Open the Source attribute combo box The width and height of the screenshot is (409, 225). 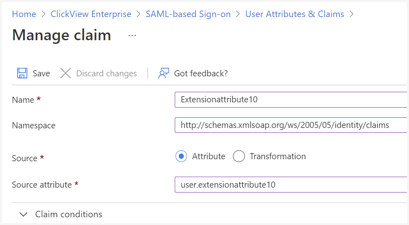[290, 185]
